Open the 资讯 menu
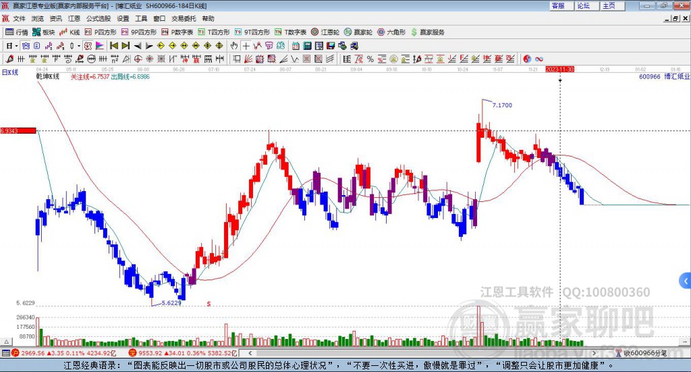This screenshot has height=372, width=691. tap(55, 18)
